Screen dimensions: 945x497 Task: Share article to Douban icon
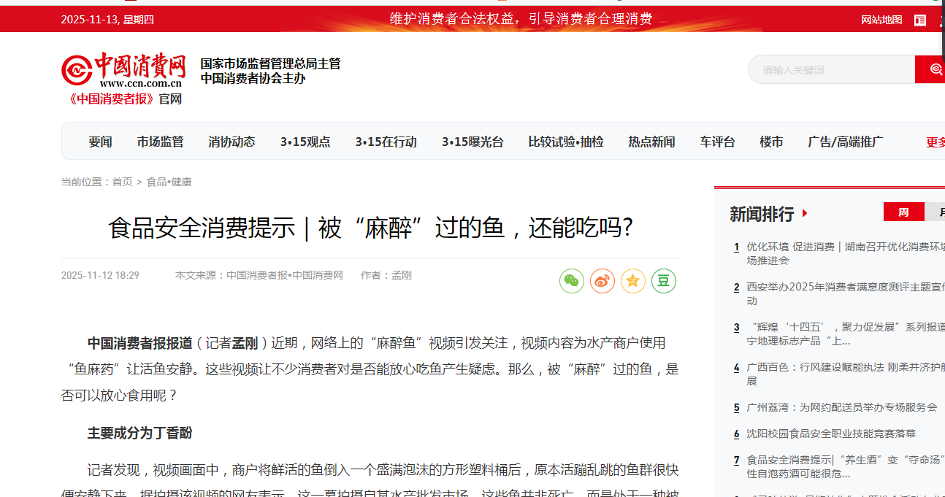point(664,281)
